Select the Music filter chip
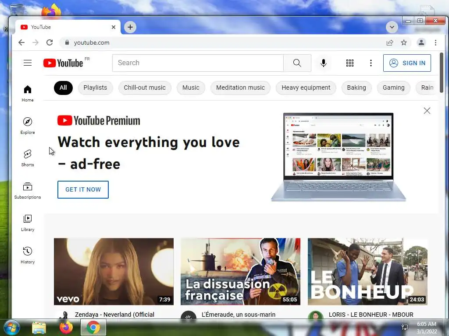 (x=191, y=87)
